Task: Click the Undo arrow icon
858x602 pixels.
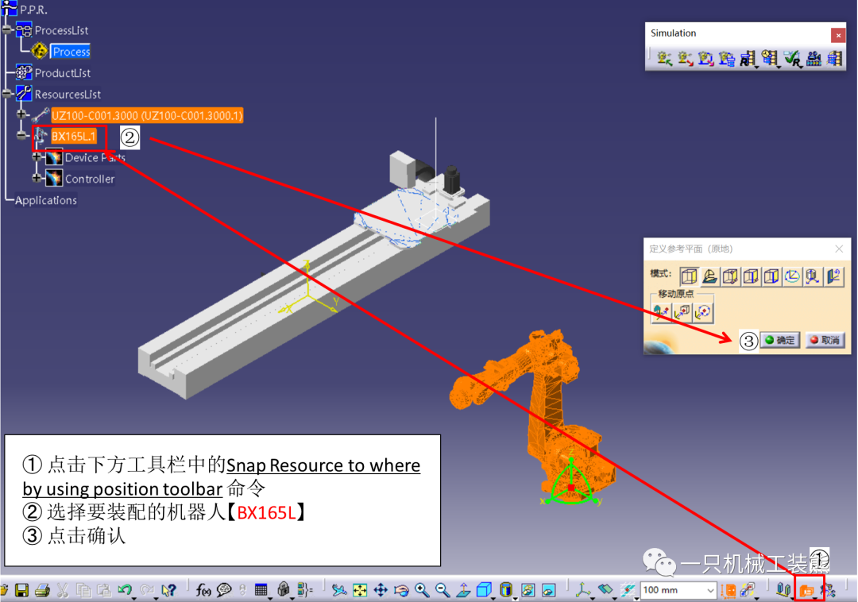Action: point(124,589)
